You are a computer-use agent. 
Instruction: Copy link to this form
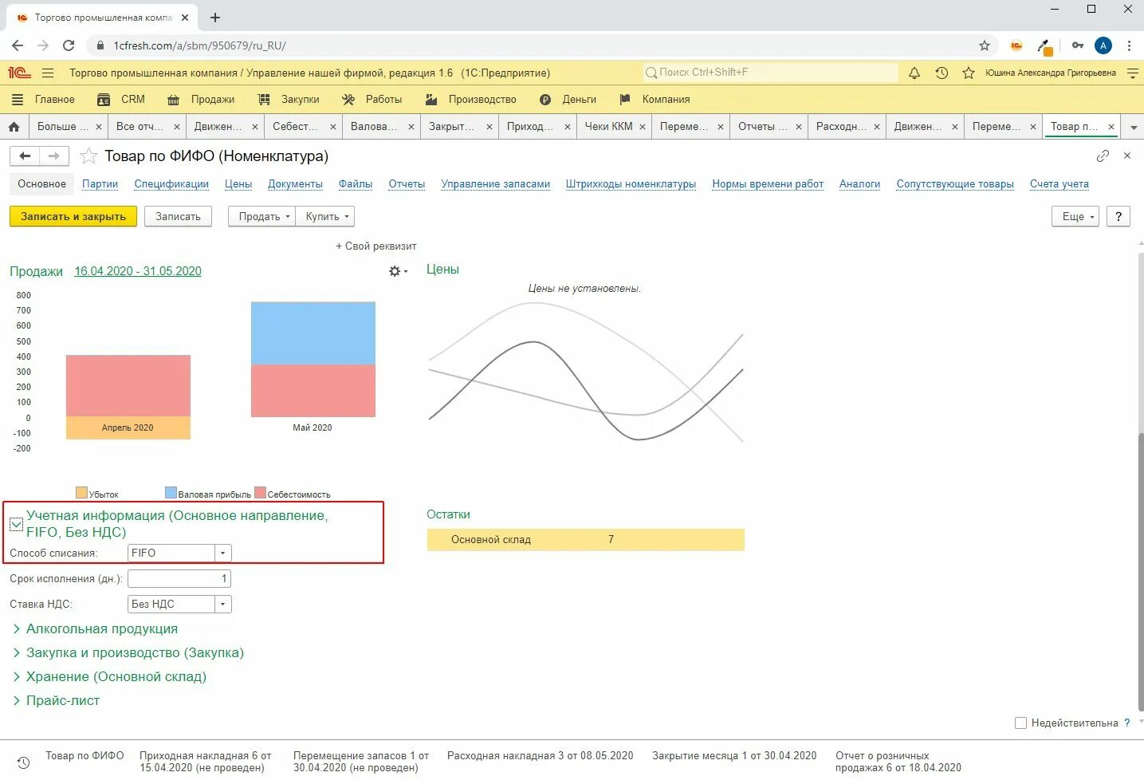[x=1103, y=156]
